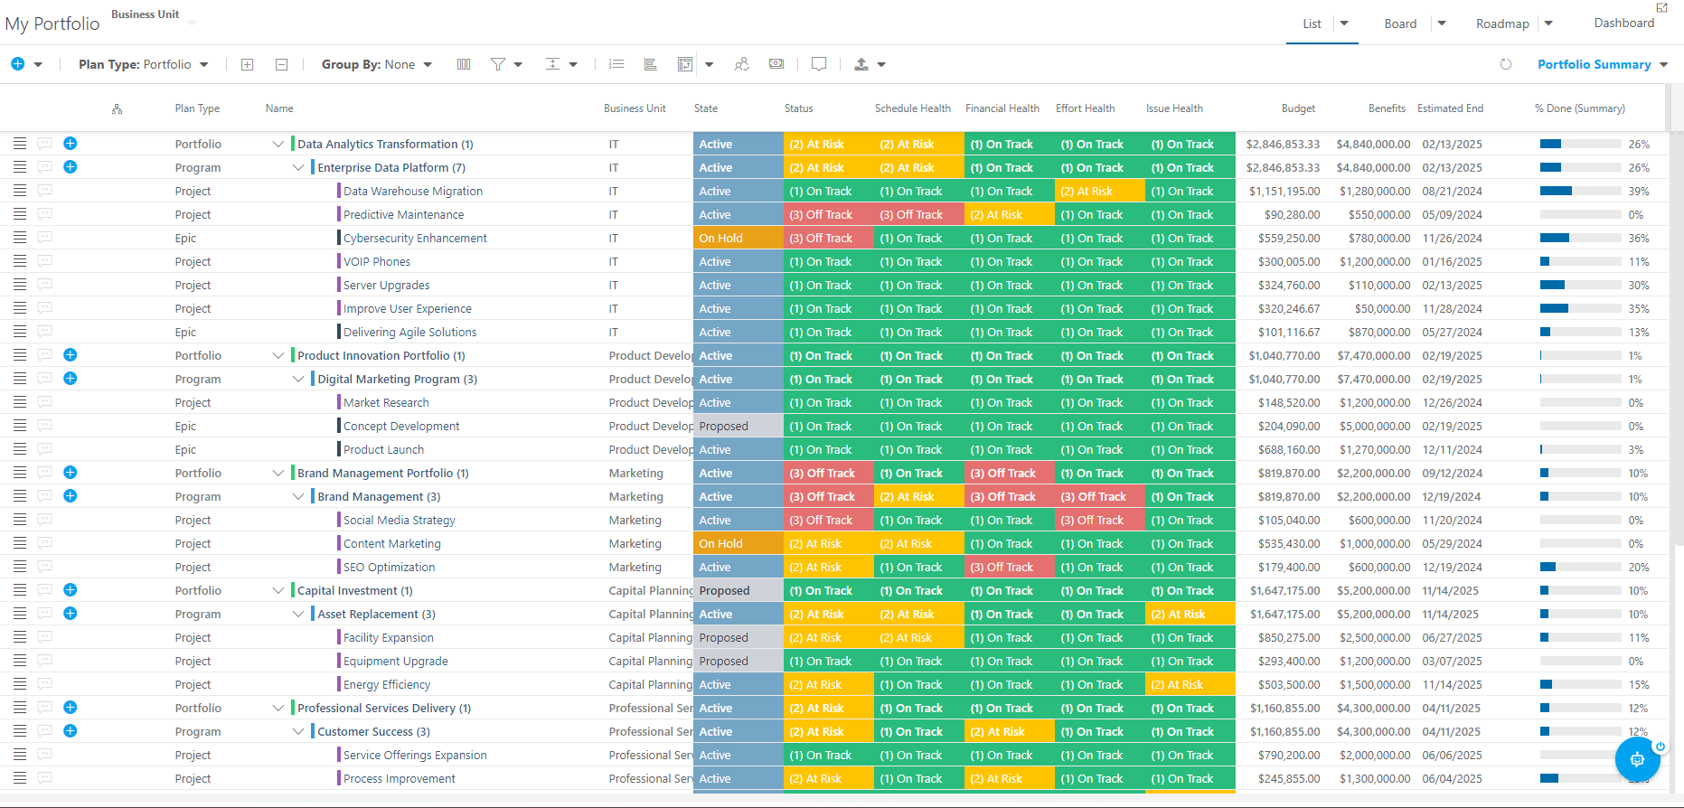
Task: Open row menu for Cybersecurity Enhancement
Action: coord(20,238)
